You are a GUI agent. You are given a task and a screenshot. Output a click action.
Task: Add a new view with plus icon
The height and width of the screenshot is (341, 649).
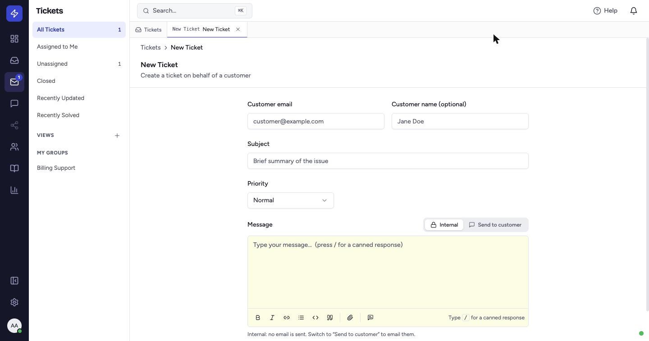pos(117,136)
